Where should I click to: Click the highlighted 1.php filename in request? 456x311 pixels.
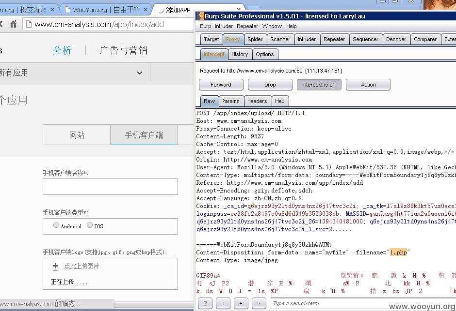(398, 252)
